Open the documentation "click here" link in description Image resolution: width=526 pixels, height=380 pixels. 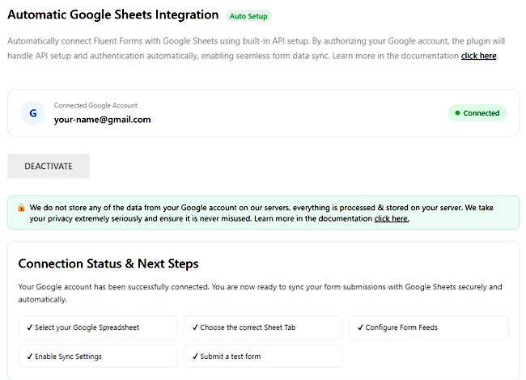479,56
